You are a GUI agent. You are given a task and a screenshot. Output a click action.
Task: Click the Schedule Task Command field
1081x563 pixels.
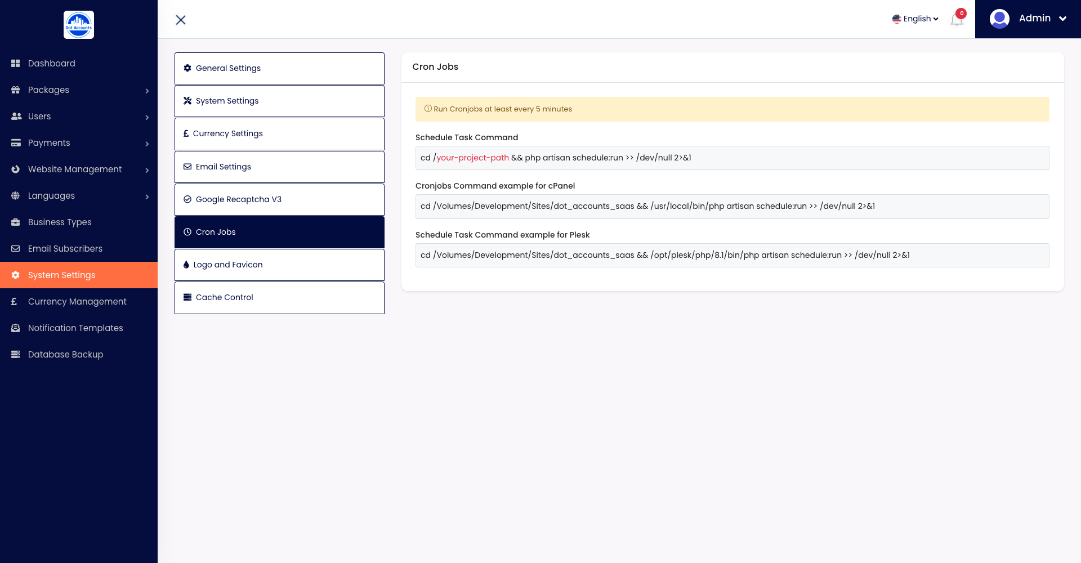[732, 158]
